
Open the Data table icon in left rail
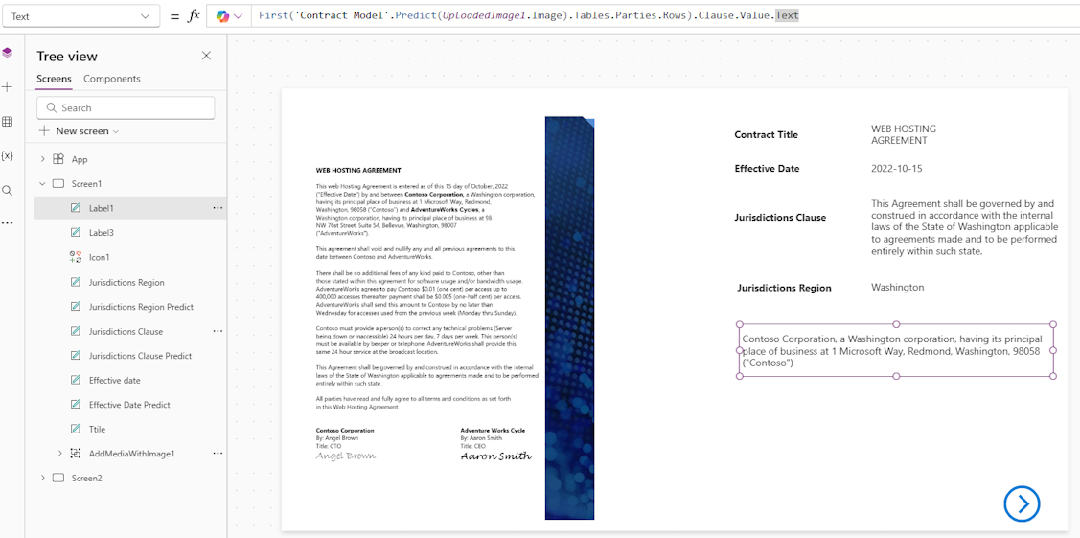[8, 122]
